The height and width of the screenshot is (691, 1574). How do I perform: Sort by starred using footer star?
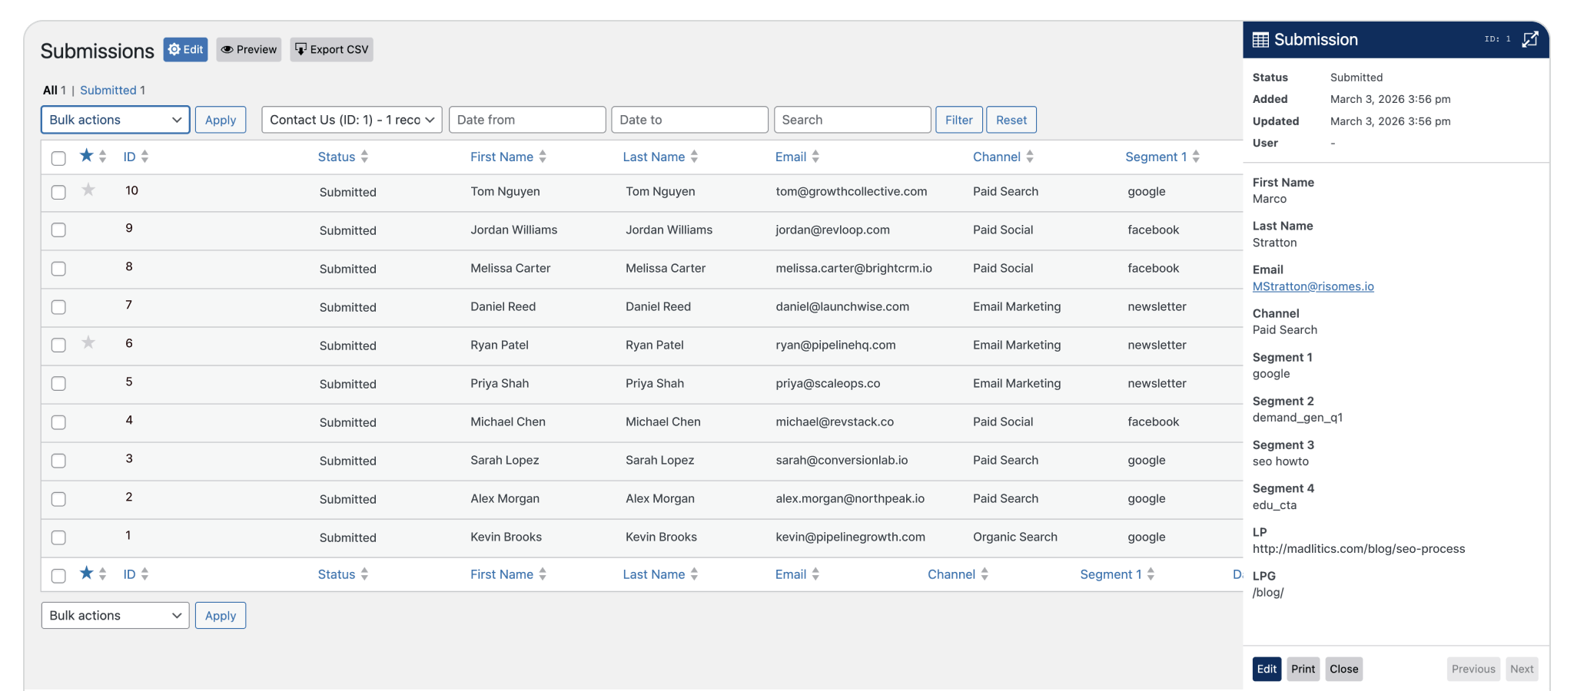(x=87, y=573)
